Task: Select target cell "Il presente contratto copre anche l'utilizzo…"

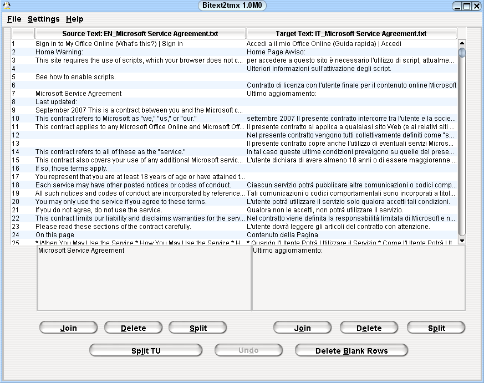Action: pos(351,144)
